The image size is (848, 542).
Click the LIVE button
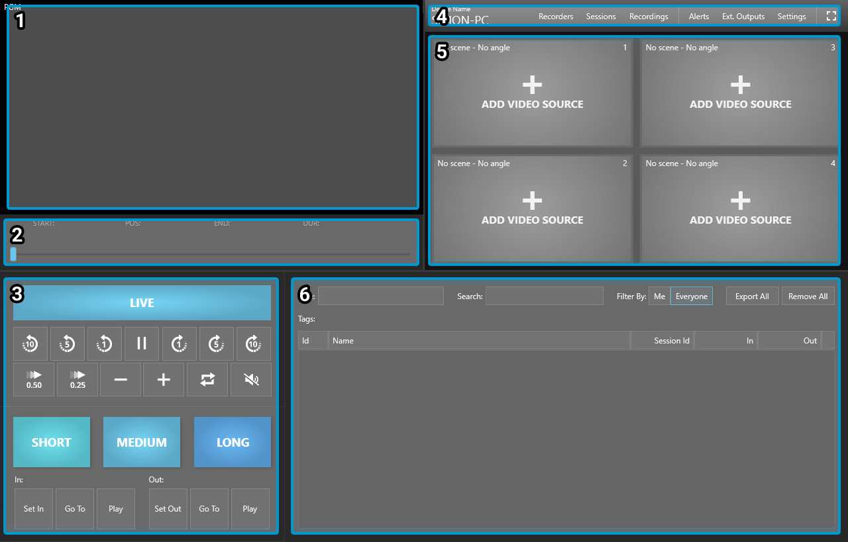(142, 303)
